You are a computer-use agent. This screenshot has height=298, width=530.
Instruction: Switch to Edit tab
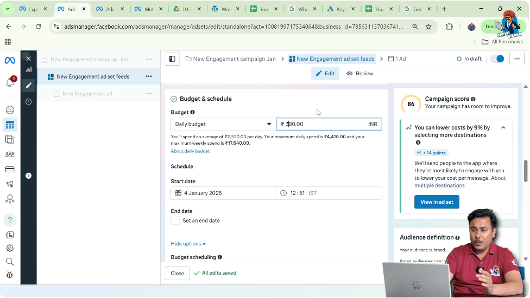[325, 74]
